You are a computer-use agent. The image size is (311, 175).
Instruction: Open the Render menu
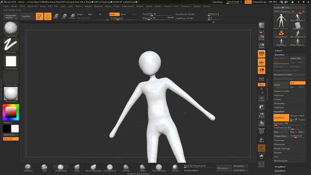point(139,6)
